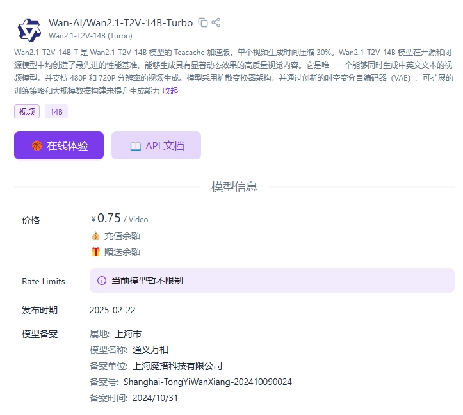Click the book icon in API 文档 button
463x415 pixels.
coord(136,146)
